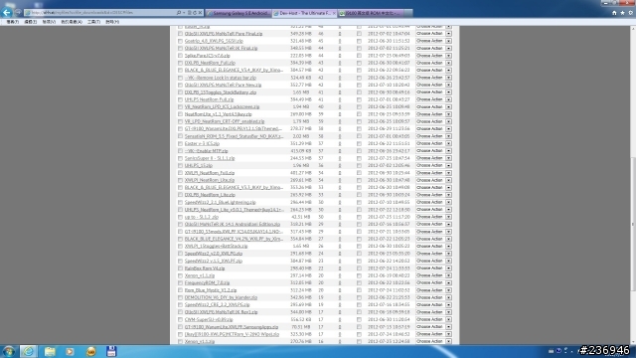Image resolution: width=636 pixels, height=358 pixels.
Task: Open Choose Action dropdown for up to - SL1.2 .zip
Action: [x=433, y=217]
